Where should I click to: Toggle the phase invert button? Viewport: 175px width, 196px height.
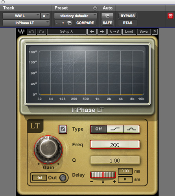click(x=63, y=129)
